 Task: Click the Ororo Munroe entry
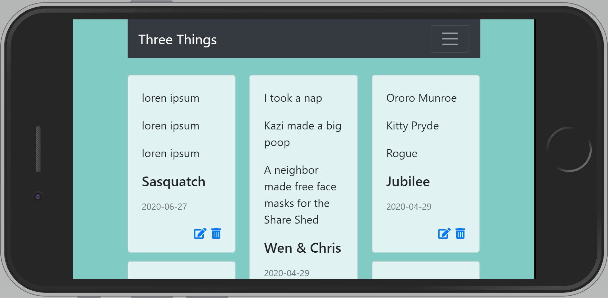coord(421,98)
